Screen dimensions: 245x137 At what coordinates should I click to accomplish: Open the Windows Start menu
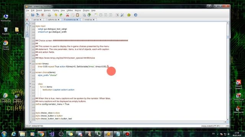(4, 134)
